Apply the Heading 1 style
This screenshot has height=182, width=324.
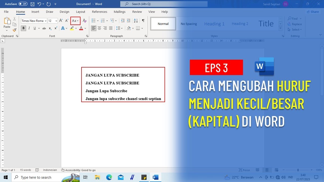coord(214,24)
